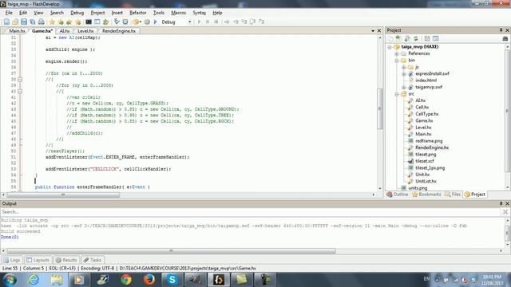Select Cell.hx in the project tree
Screen dimensions: 511x287
point(422,107)
